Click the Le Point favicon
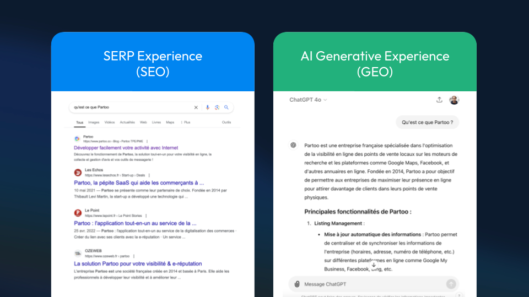 pyautogui.click(x=78, y=213)
